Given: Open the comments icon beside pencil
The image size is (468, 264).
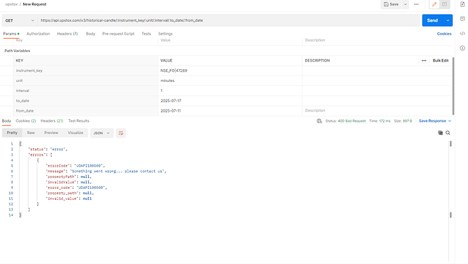Looking at the screenshot, I should [x=444, y=4].
